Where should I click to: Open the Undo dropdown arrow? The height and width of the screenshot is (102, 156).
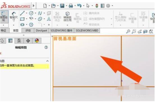(84, 6)
